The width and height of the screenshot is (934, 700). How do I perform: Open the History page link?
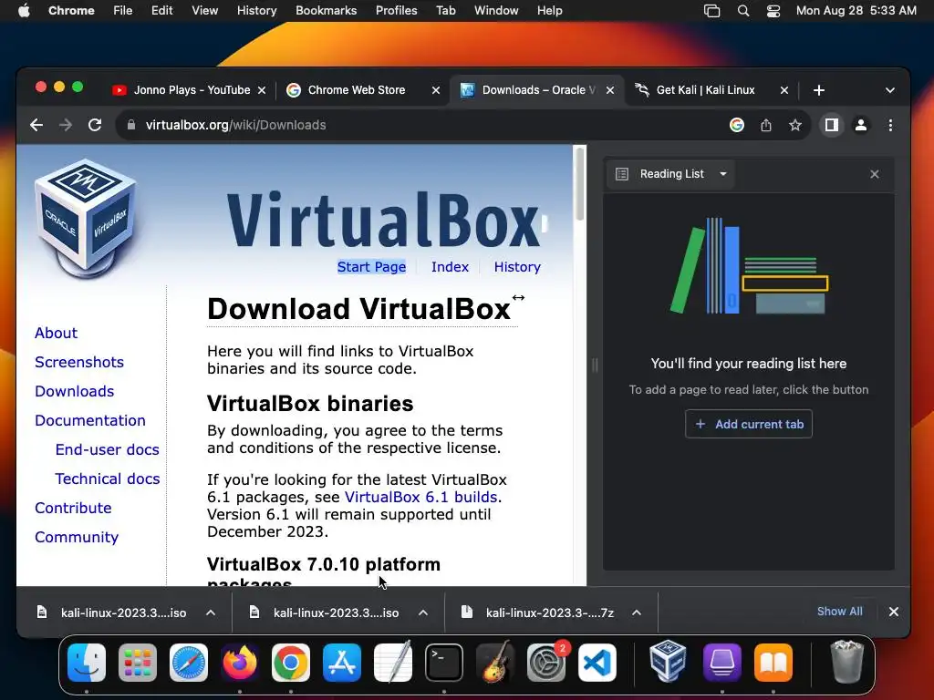click(x=517, y=267)
